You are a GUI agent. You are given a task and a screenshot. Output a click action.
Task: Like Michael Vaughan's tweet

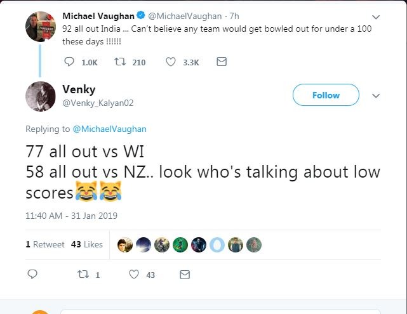171,62
